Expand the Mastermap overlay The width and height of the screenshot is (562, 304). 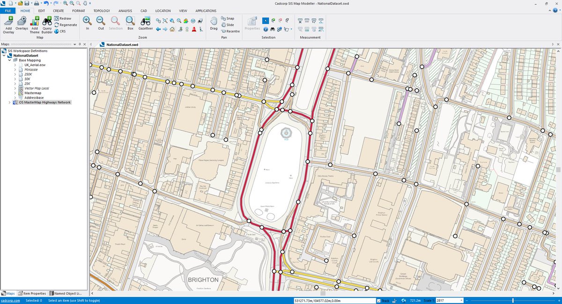click(x=15, y=93)
